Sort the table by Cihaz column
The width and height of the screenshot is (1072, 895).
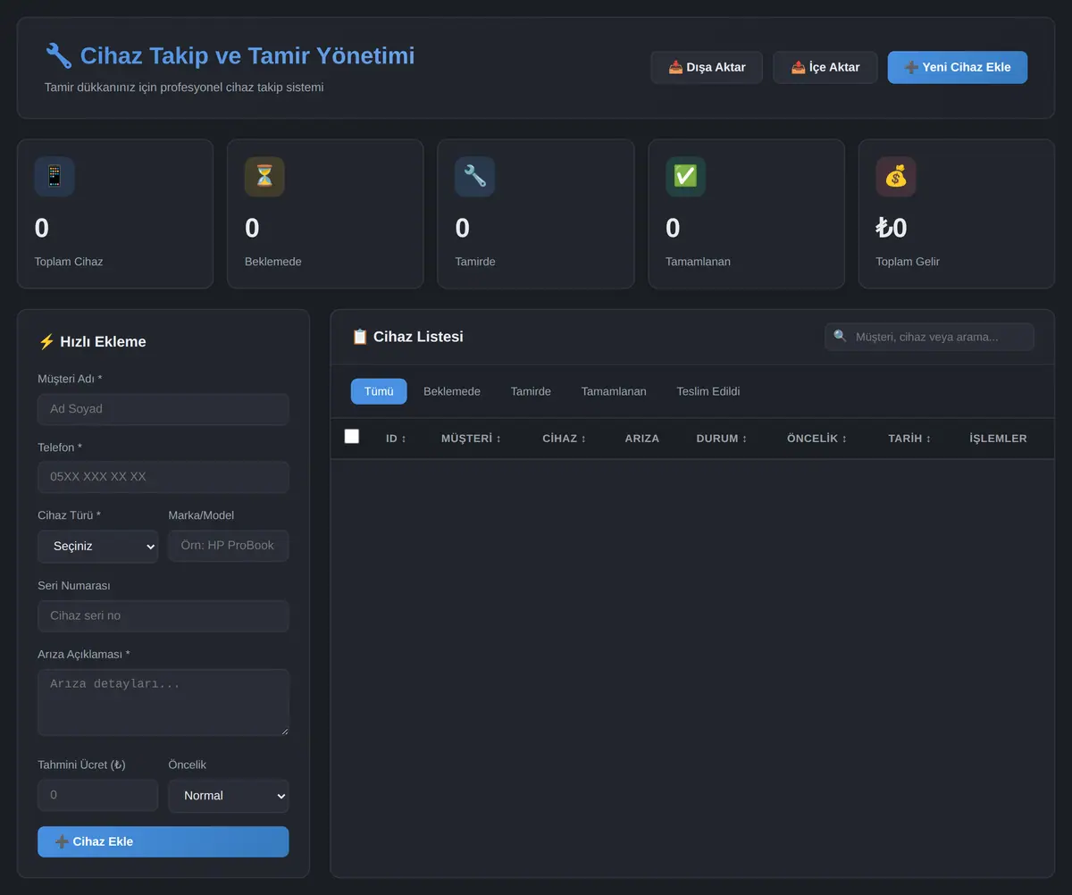[564, 439]
